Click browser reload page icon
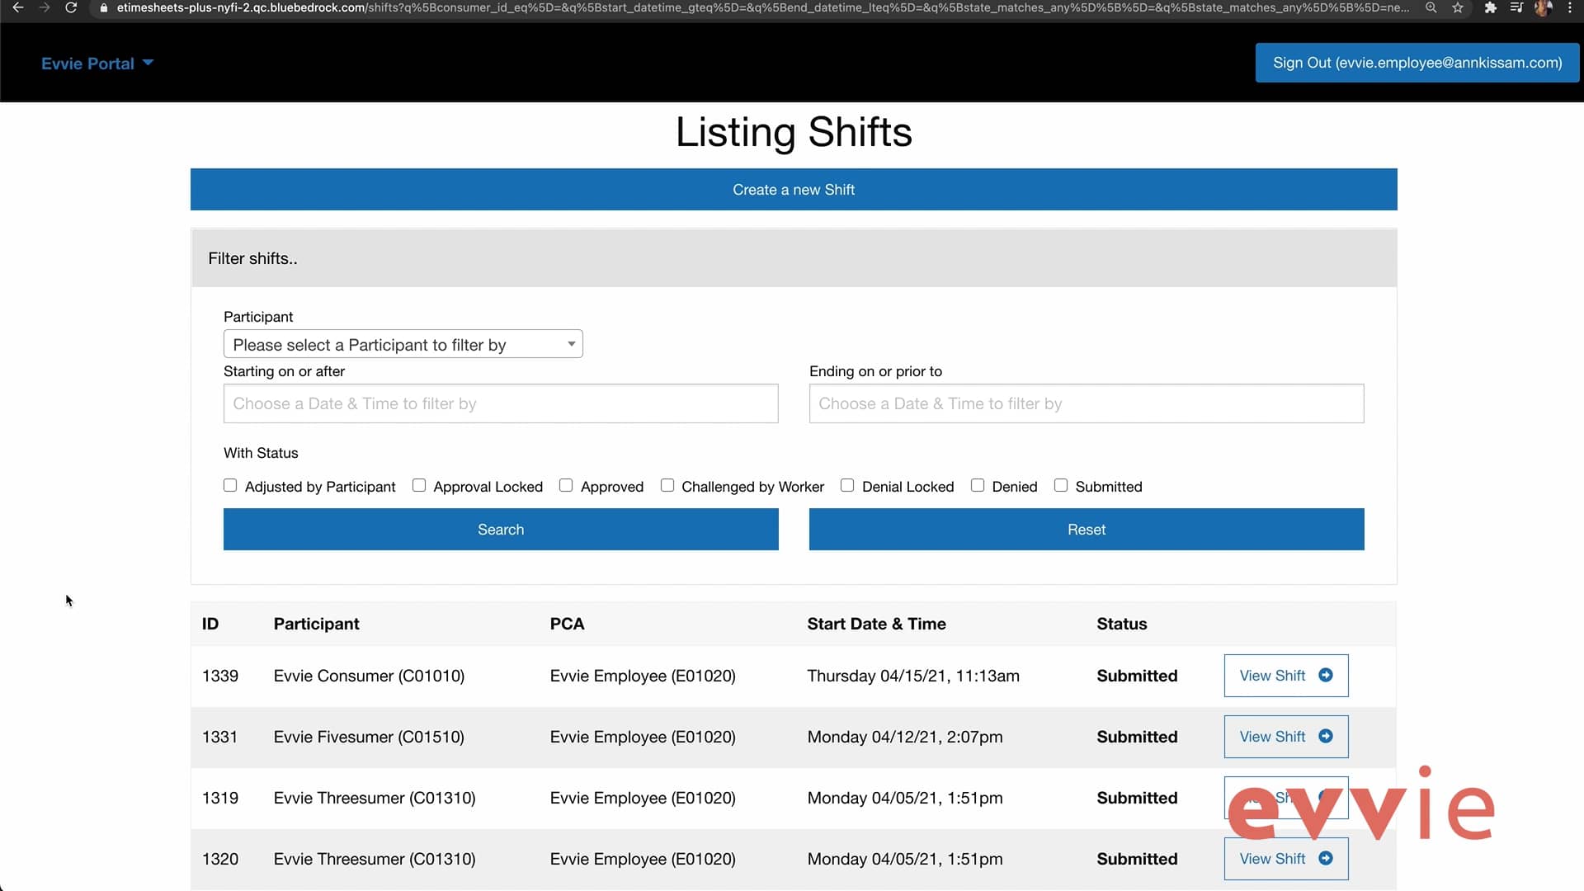The height and width of the screenshot is (891, 1584). (71, 7)
